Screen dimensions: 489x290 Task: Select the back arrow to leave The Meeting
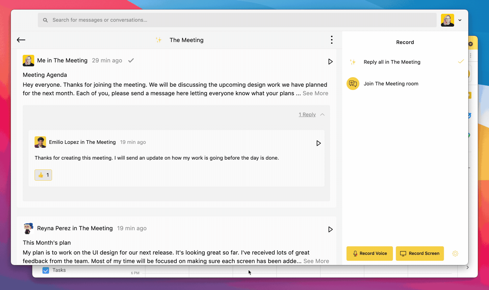pyautogui.click(x=21, y=40)
